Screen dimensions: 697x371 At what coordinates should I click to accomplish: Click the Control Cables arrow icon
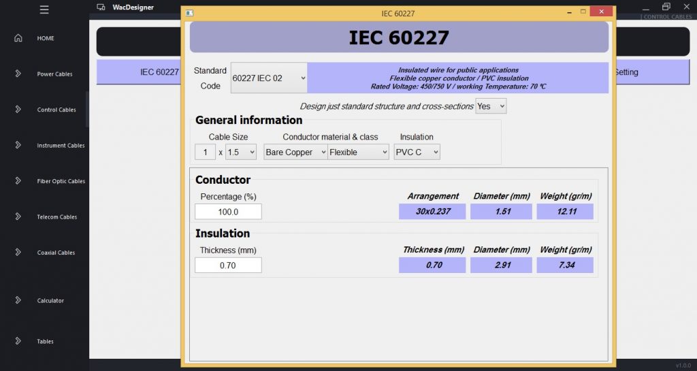(x=18, y=110)
